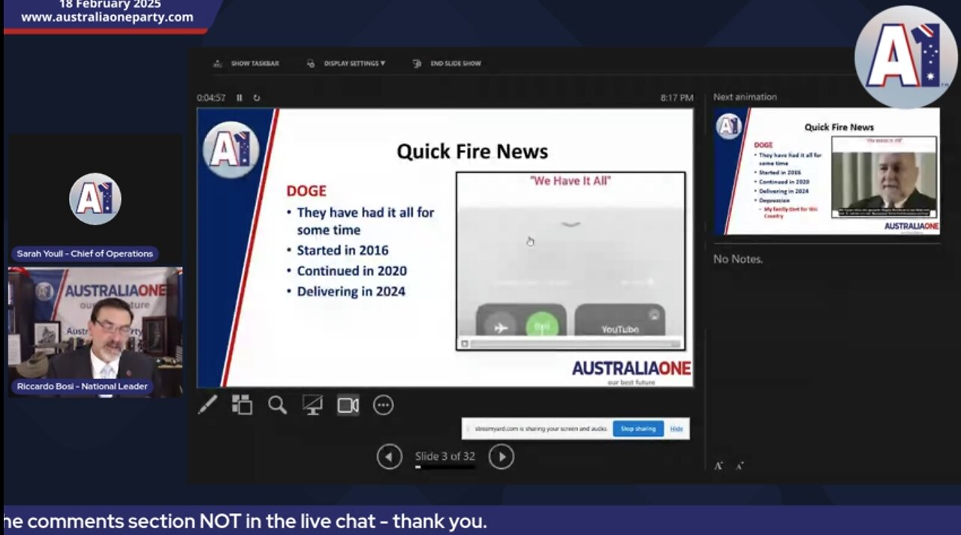Click the 0:04:57 elapsed timer

click(x=212, y=98)
